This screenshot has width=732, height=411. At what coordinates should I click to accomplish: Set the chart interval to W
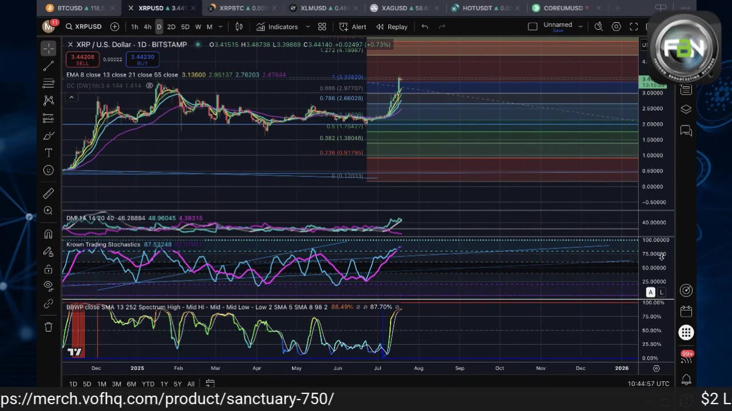coord(198,27)
